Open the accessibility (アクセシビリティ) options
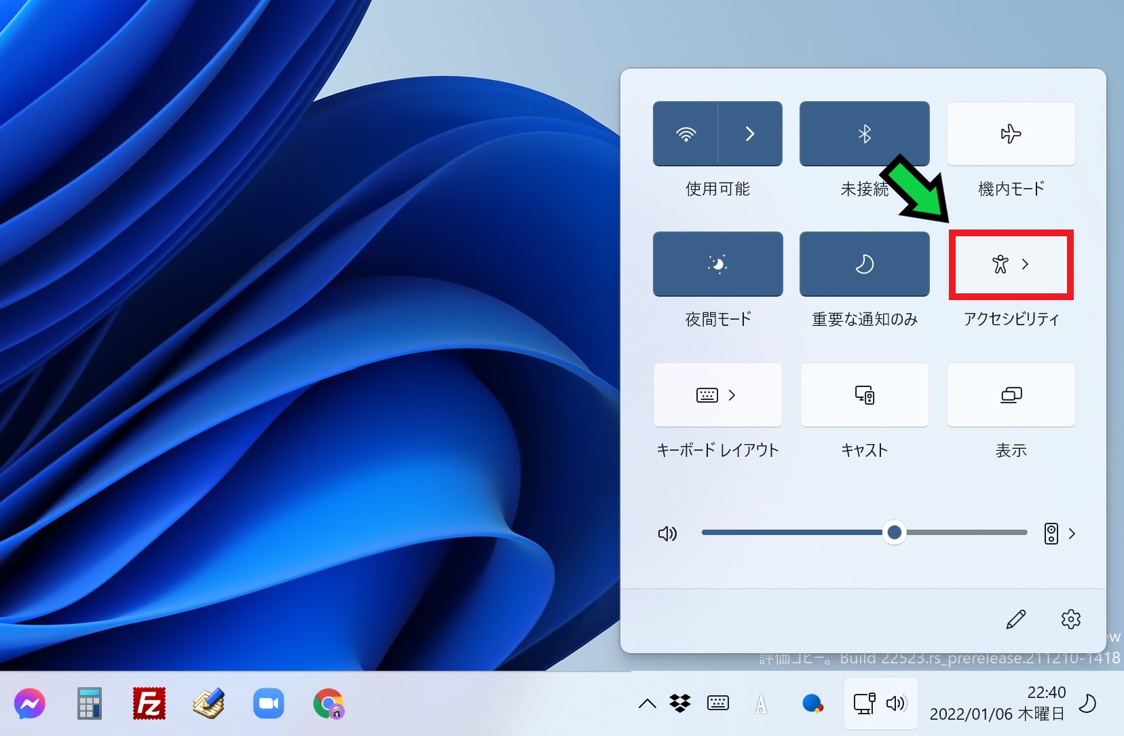Viewport: 1124px width, 736px height. [x=1011, y=264]
